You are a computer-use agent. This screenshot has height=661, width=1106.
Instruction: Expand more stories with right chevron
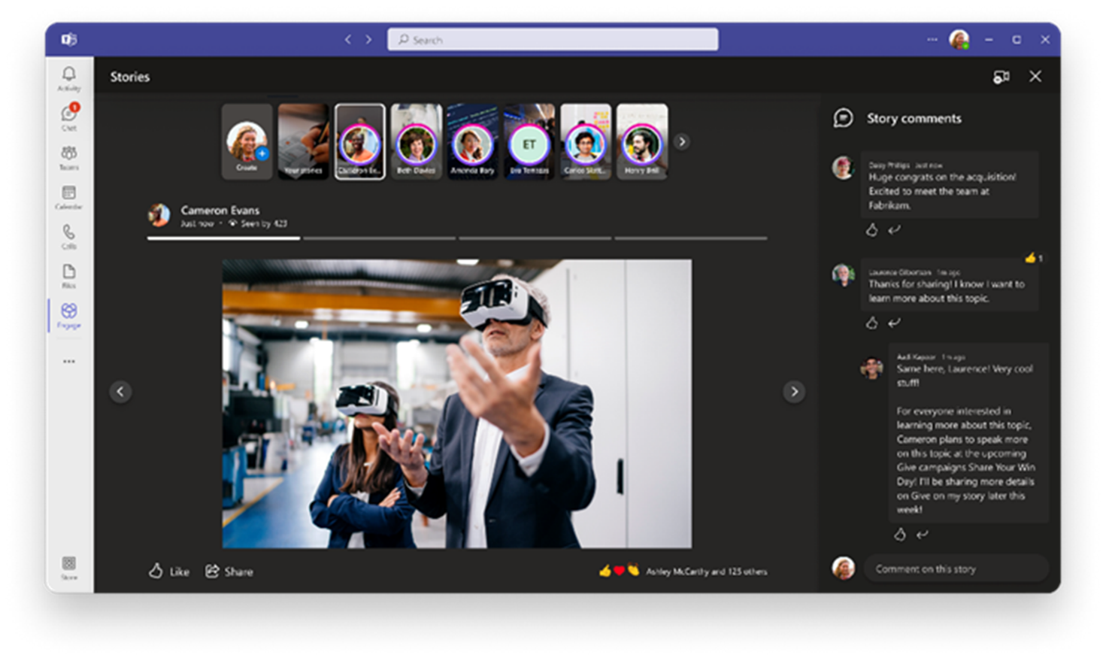pos(681,141)
